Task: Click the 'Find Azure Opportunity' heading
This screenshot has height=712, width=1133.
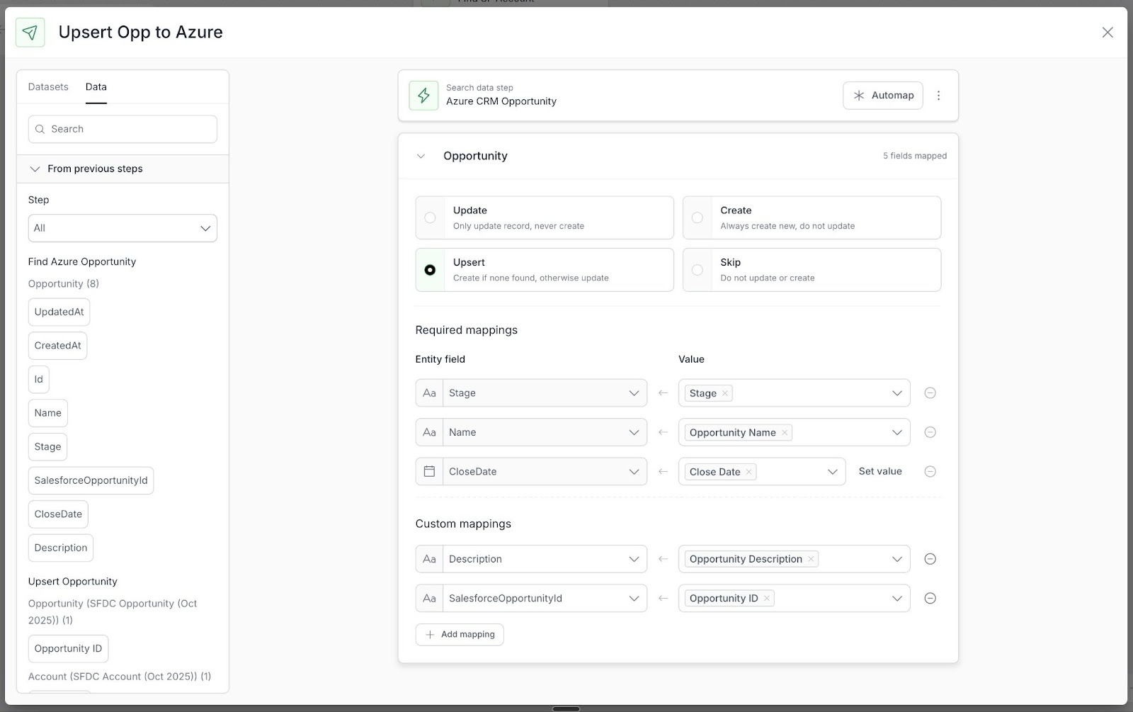Action: point(82,261)
